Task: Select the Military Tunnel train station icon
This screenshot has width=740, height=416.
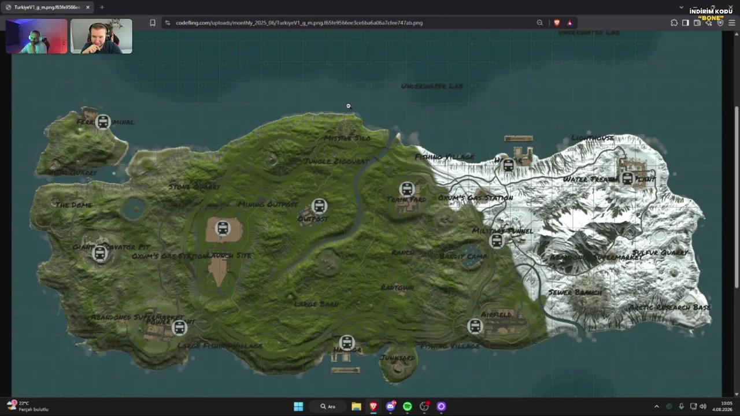Action: coord(497,241)
